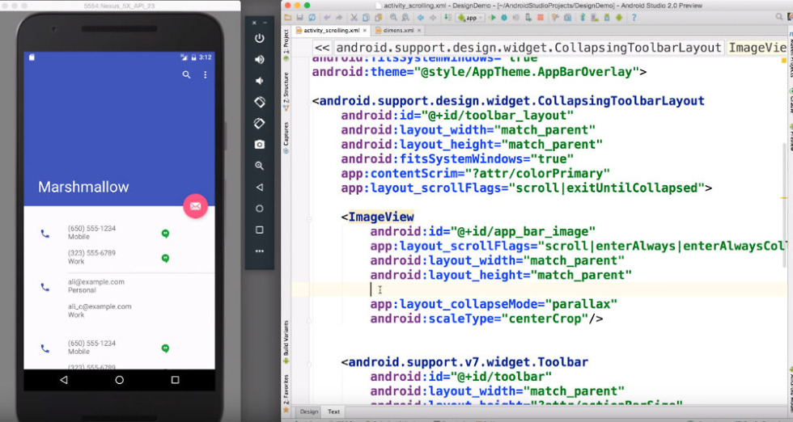
Task: Take an emulator screenshot with camera icon
Action: (x=259, y=145)
